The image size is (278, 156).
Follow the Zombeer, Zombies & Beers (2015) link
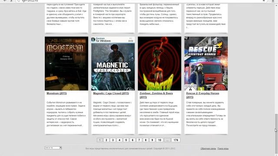[x=156, y=95]
